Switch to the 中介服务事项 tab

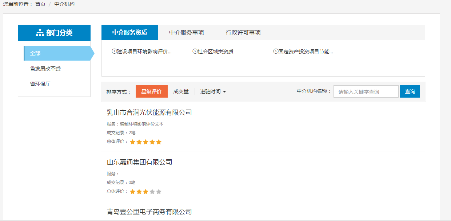tap(186, 33)
